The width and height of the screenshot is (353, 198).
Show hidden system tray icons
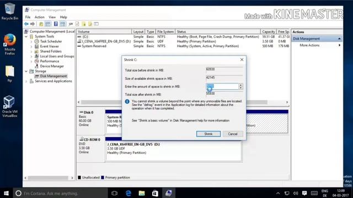click(x=278, y=193)
